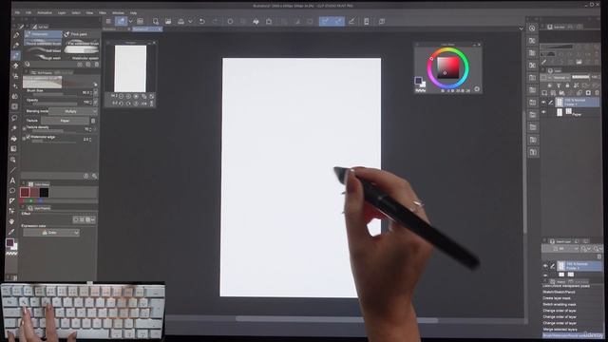Select the Fill bucket tool

pyautogui.click(x=14, y=139)
